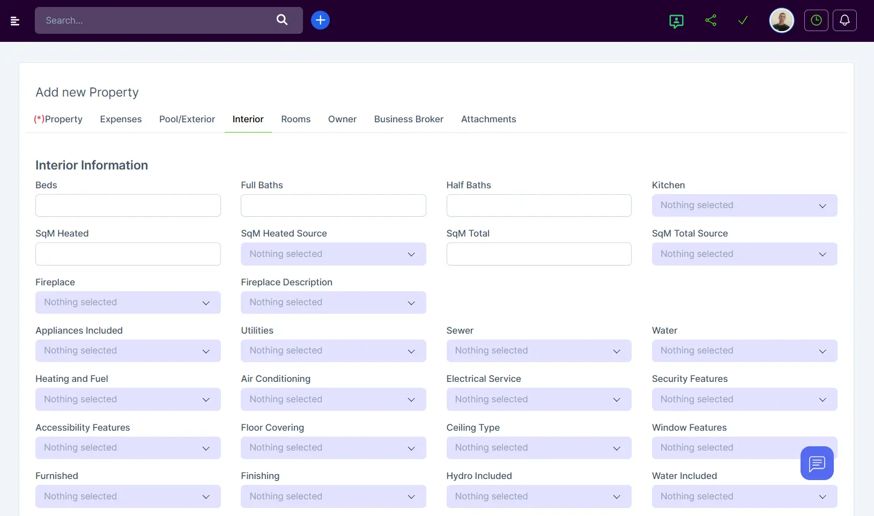Open the timer clock icon
The image size is (874, 516).
[816, 20]
